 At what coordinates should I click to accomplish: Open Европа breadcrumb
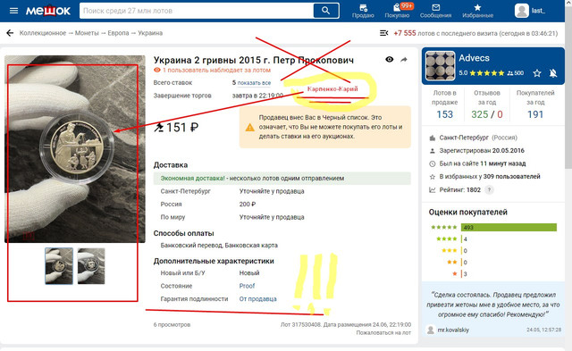tap(118, 33)
